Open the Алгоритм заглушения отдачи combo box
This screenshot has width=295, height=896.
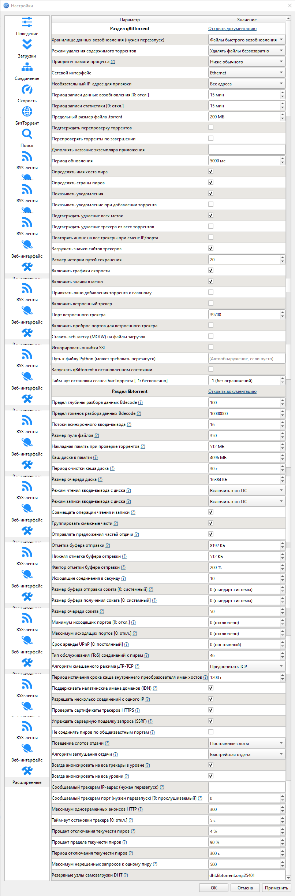pyautogui.click(x=247, y=754)
